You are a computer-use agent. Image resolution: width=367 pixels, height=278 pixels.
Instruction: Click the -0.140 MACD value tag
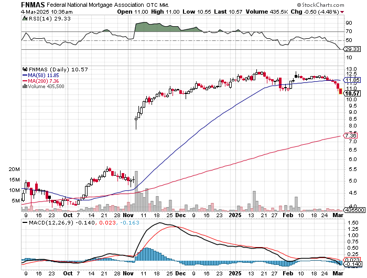(352, 264)
